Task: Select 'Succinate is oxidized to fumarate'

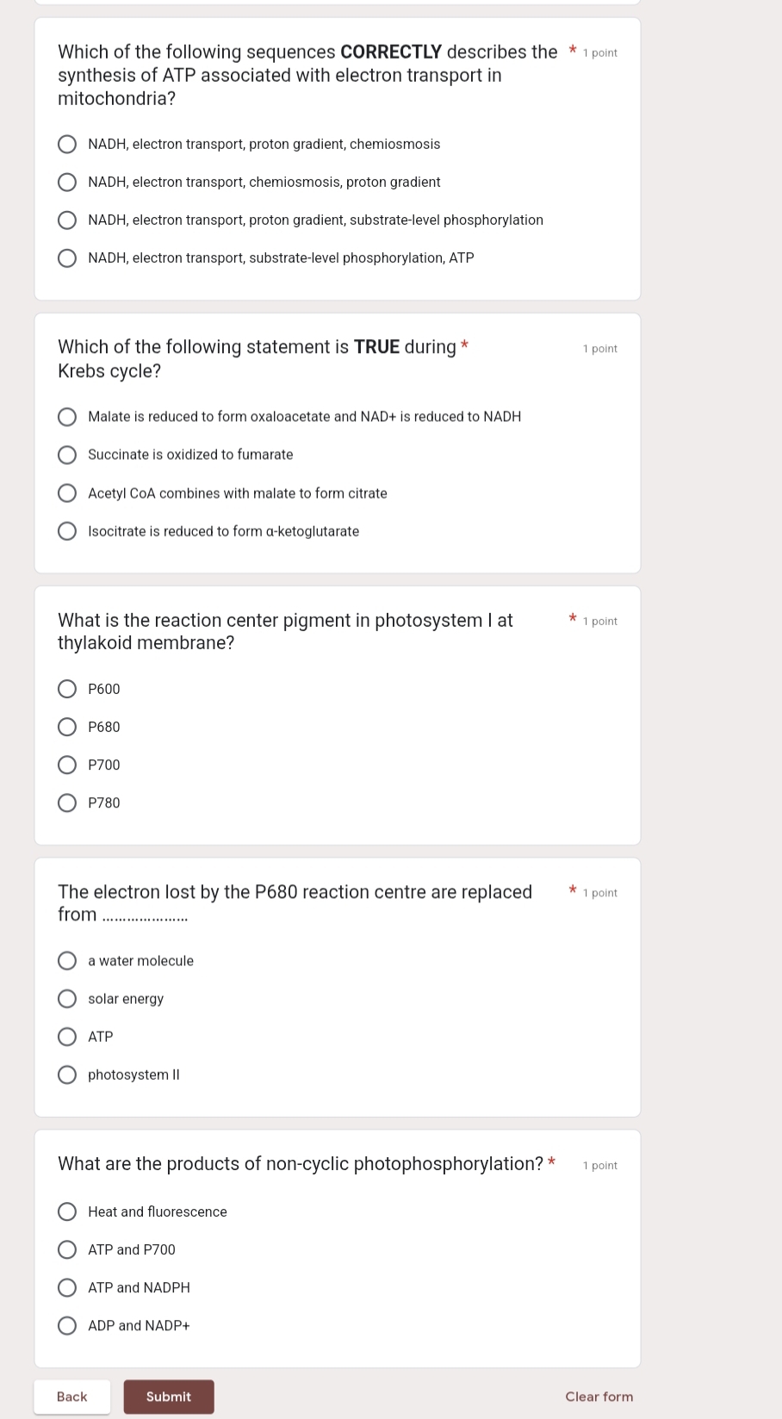Action: coord(67,455)
